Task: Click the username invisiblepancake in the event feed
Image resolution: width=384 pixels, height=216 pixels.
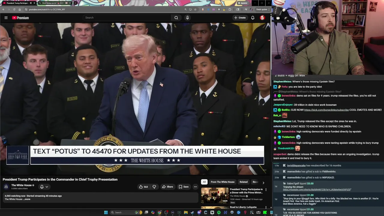Action: coord(296,166)
